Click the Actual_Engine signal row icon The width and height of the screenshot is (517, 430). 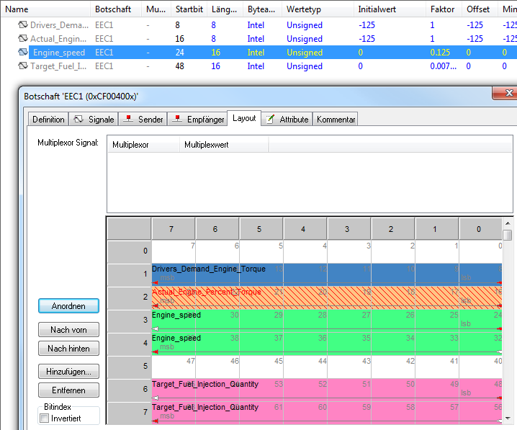coord(23,39)
